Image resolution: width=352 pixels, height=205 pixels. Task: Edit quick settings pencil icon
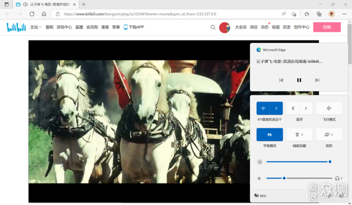click(x=330, y=196)
